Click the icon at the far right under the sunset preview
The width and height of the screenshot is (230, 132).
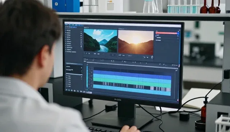point(152,57)
